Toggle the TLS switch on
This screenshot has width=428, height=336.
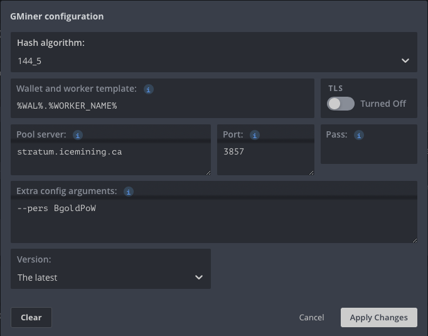tap(341, 104)
